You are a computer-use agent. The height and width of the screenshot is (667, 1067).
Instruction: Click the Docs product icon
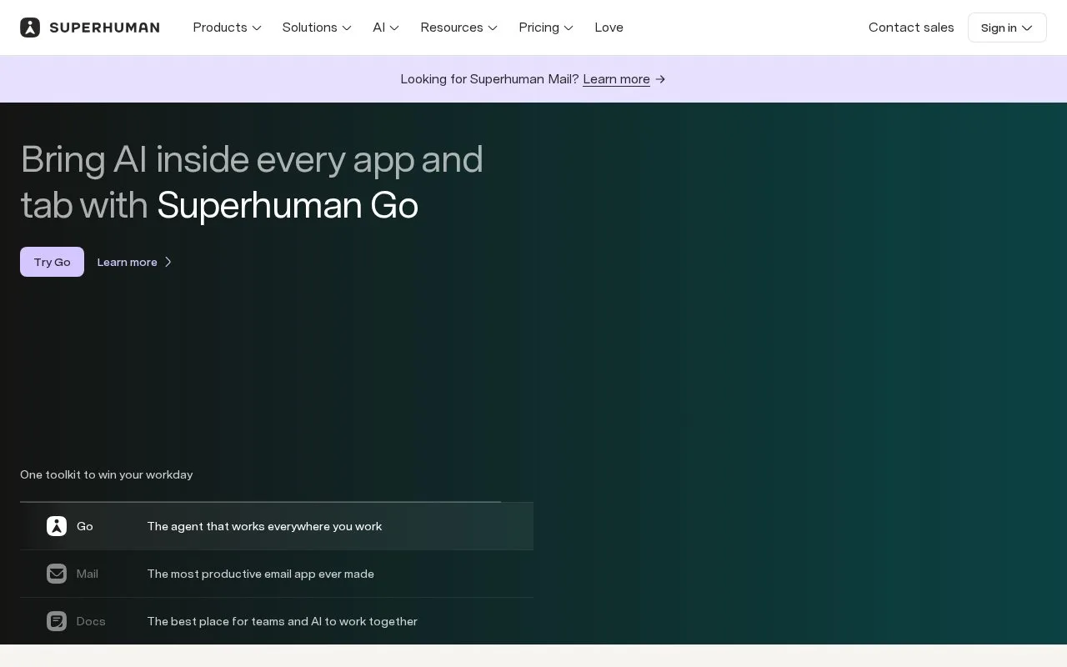point(57,621)
